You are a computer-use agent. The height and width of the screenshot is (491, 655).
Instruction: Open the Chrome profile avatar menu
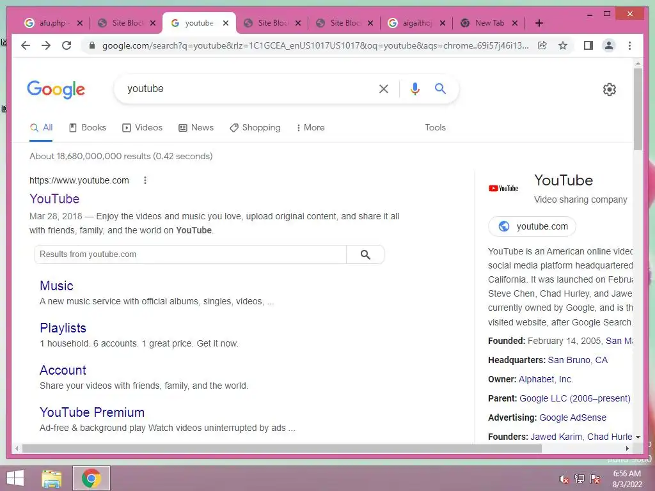coord(609,45)
